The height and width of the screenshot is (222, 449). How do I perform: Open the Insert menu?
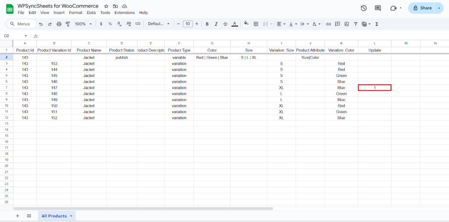click(59, 13)
